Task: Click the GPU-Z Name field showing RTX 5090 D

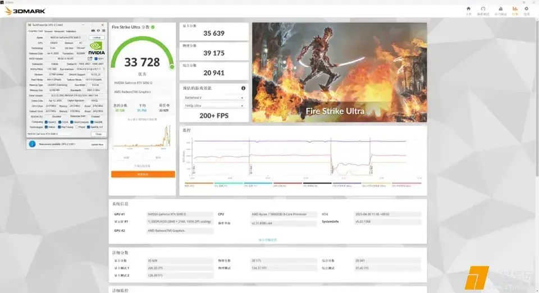Action: tap(65, 38)
